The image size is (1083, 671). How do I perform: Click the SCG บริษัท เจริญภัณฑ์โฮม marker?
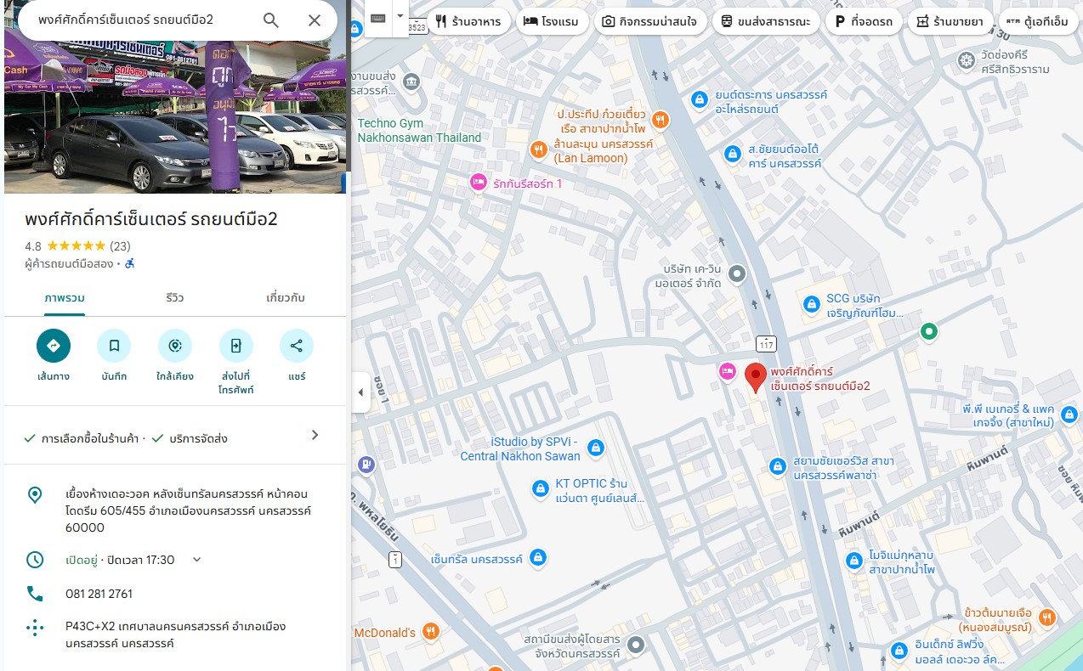[x=812, y=303]
